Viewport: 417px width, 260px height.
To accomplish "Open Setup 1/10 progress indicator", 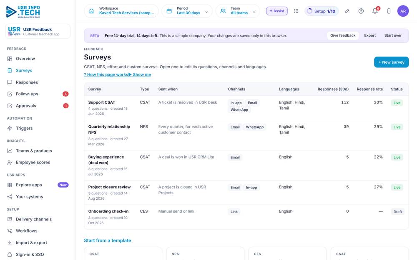I will pos(321,11).
